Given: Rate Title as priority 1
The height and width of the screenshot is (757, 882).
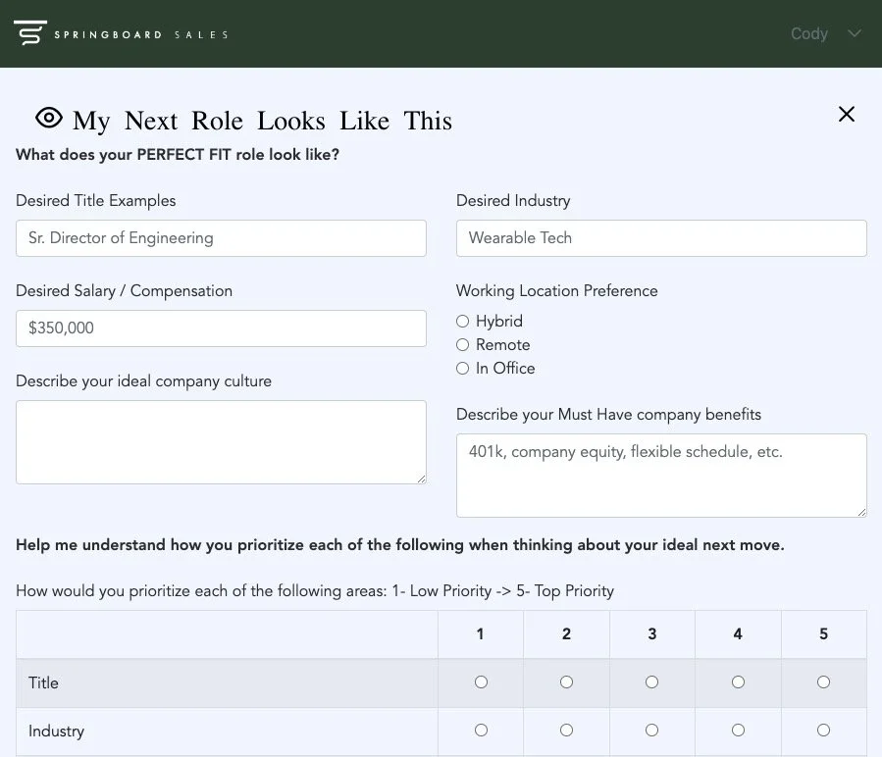Looking at the screenshot, I should (x=481, y=682).
